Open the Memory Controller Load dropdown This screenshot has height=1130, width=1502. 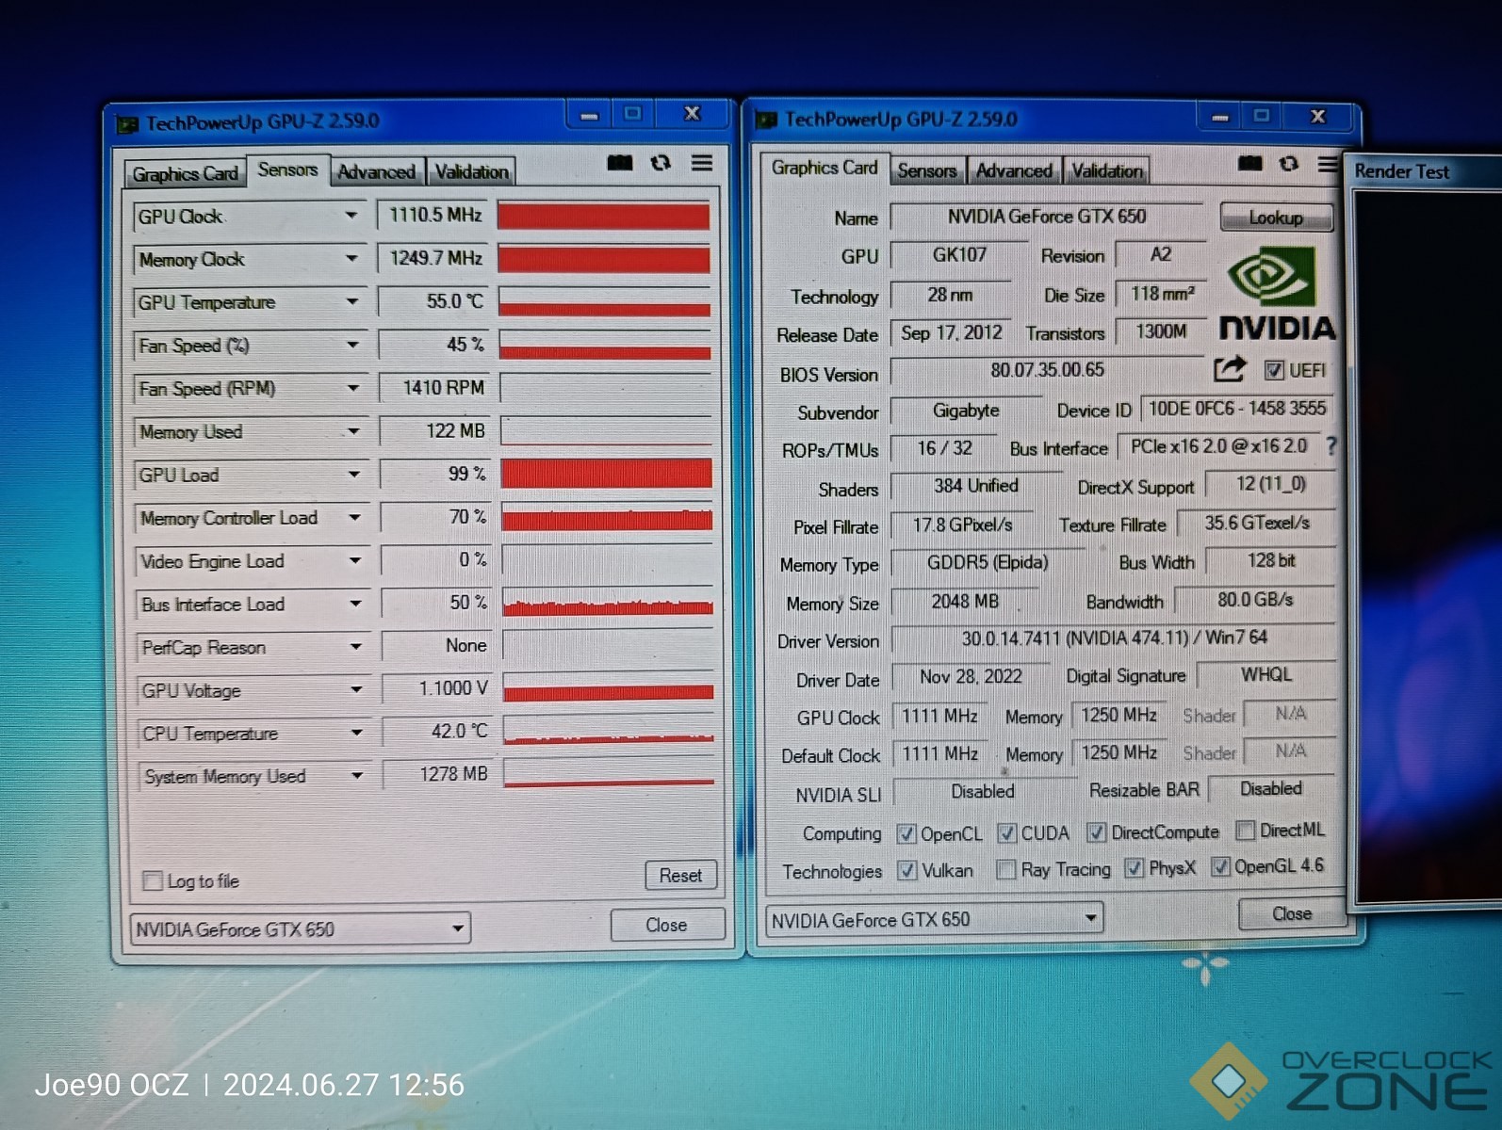click(354, 517)
